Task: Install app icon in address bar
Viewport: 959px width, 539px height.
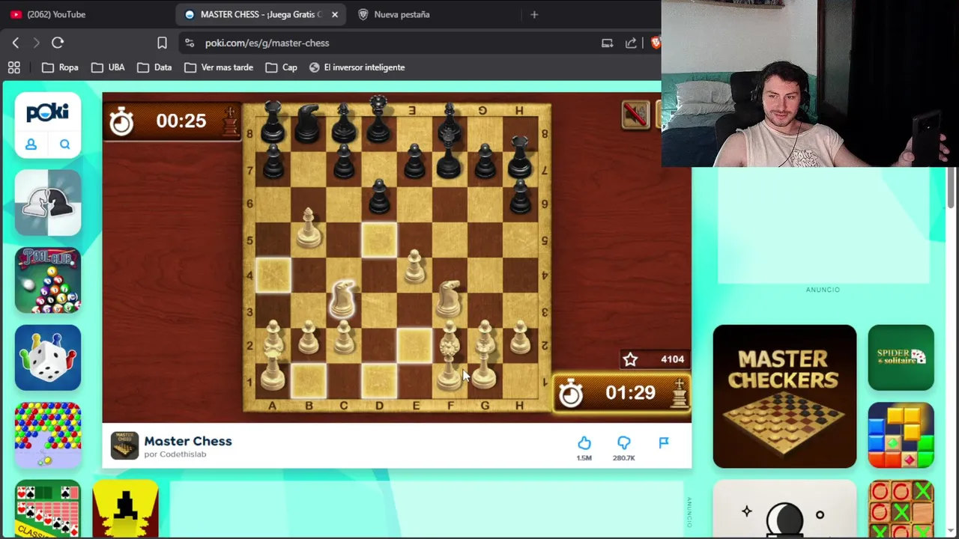Action: (607, 43)
